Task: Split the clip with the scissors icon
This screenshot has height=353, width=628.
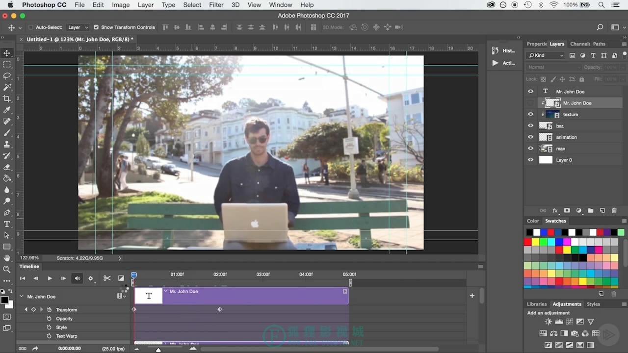Action: 107,278
